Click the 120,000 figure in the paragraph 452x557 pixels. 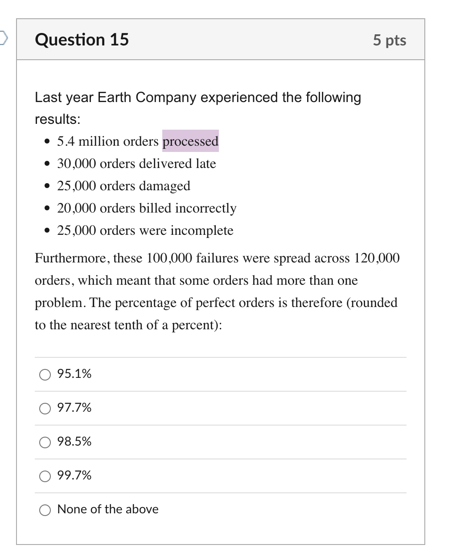(x=377, y=258)
